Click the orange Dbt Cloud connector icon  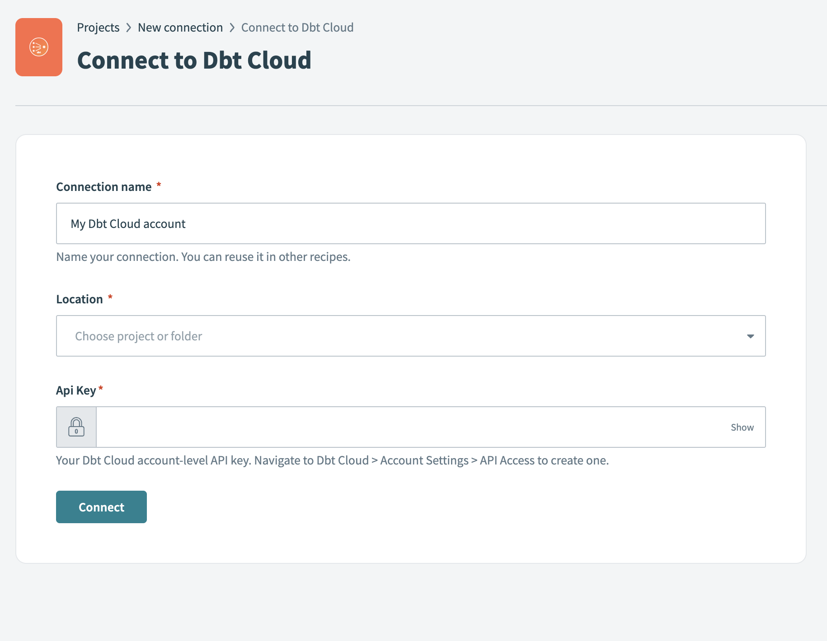pyautogui.click(x=38, y=47)
